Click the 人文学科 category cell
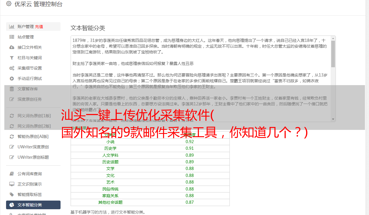369x215 pixels. tap(110, 155)
